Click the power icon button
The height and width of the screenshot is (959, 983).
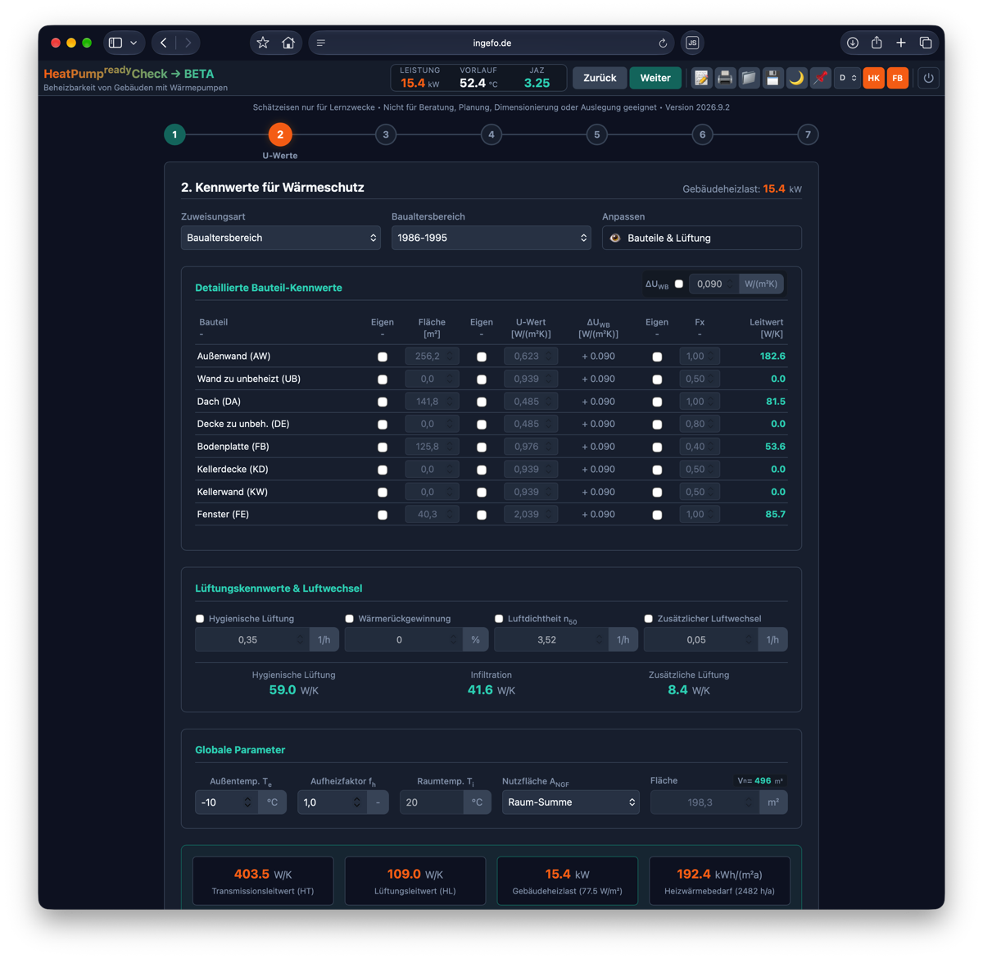click(928, 78)
